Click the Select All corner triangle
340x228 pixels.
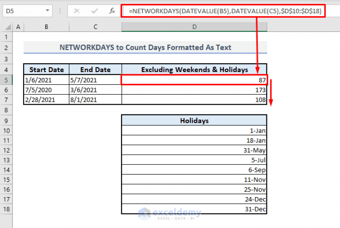coord(8,27)
